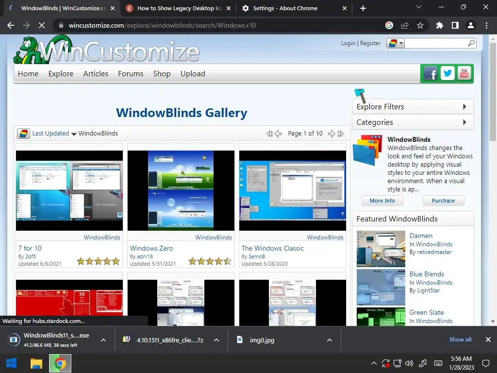This screenshot has height=373, width=497.
Task: Stop loading the page
Action: 42,25
